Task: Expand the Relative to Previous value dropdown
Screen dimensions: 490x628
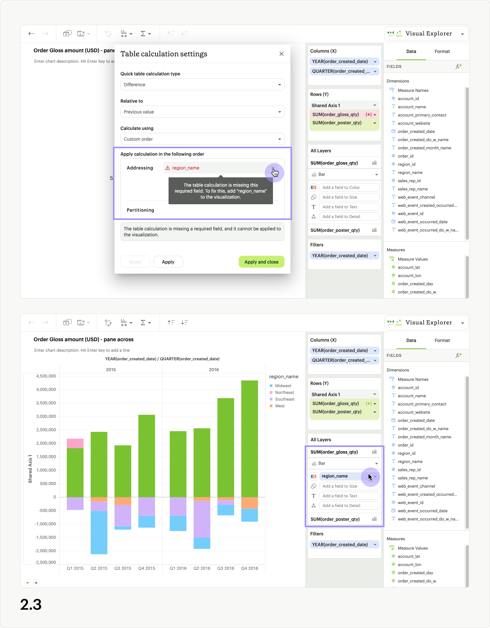Action: [x=202, y=112]
